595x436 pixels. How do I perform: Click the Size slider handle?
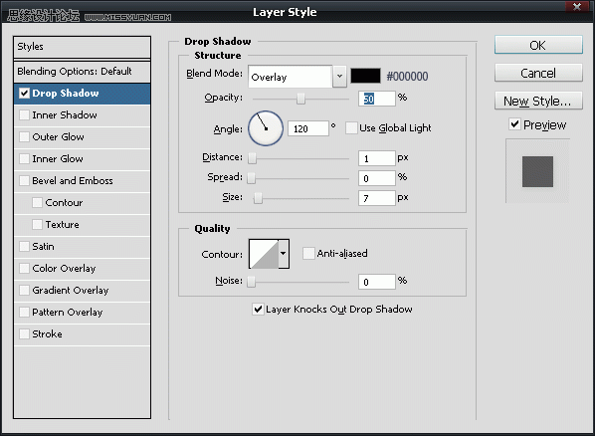258,197
